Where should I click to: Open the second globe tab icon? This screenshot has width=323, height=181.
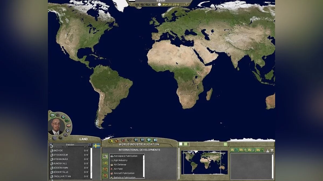click(x=142, y=140)
